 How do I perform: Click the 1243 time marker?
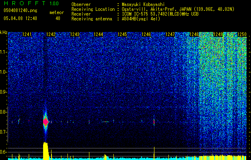pyautogui.click(x=75, y=34)
